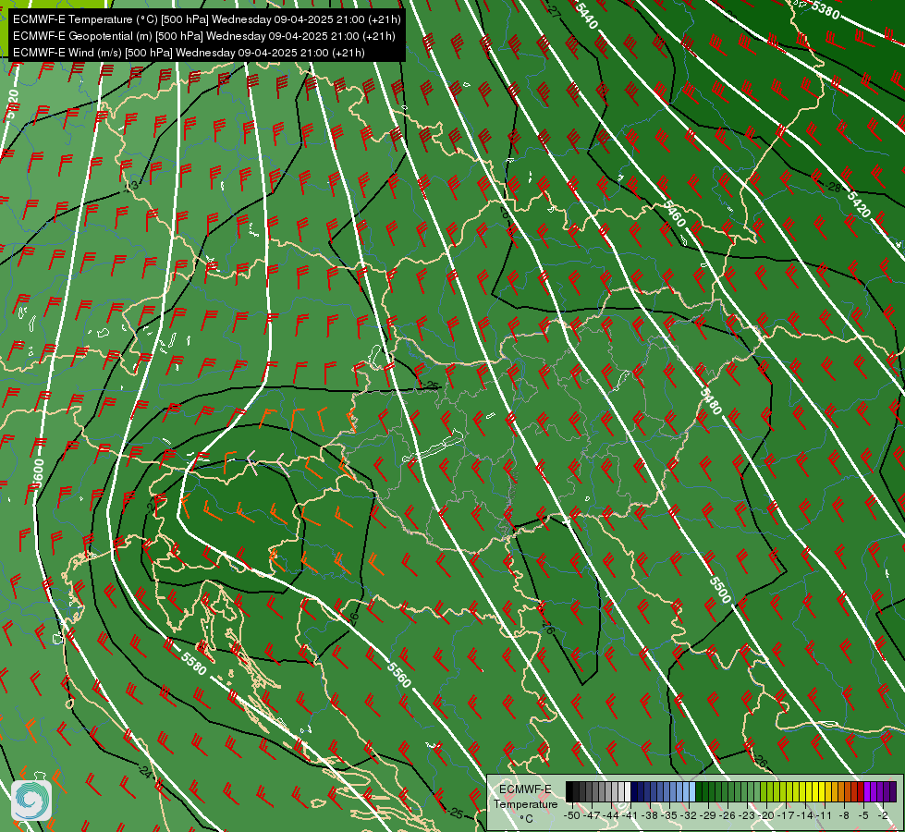905x832 pixels.
Task: Click the ECMWF-E Temperature 500 hPa title line
Action: (x=207, y=19)
